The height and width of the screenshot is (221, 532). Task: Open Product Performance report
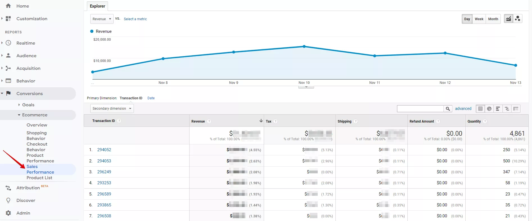point(40,158)
